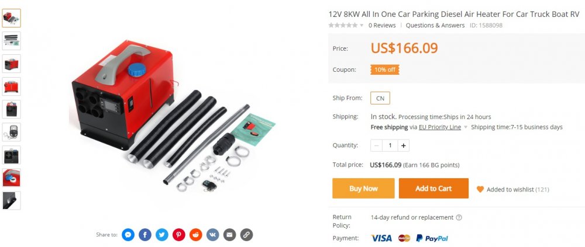
Task: Open the return policy help icon
Action: (x=459, y=217)
